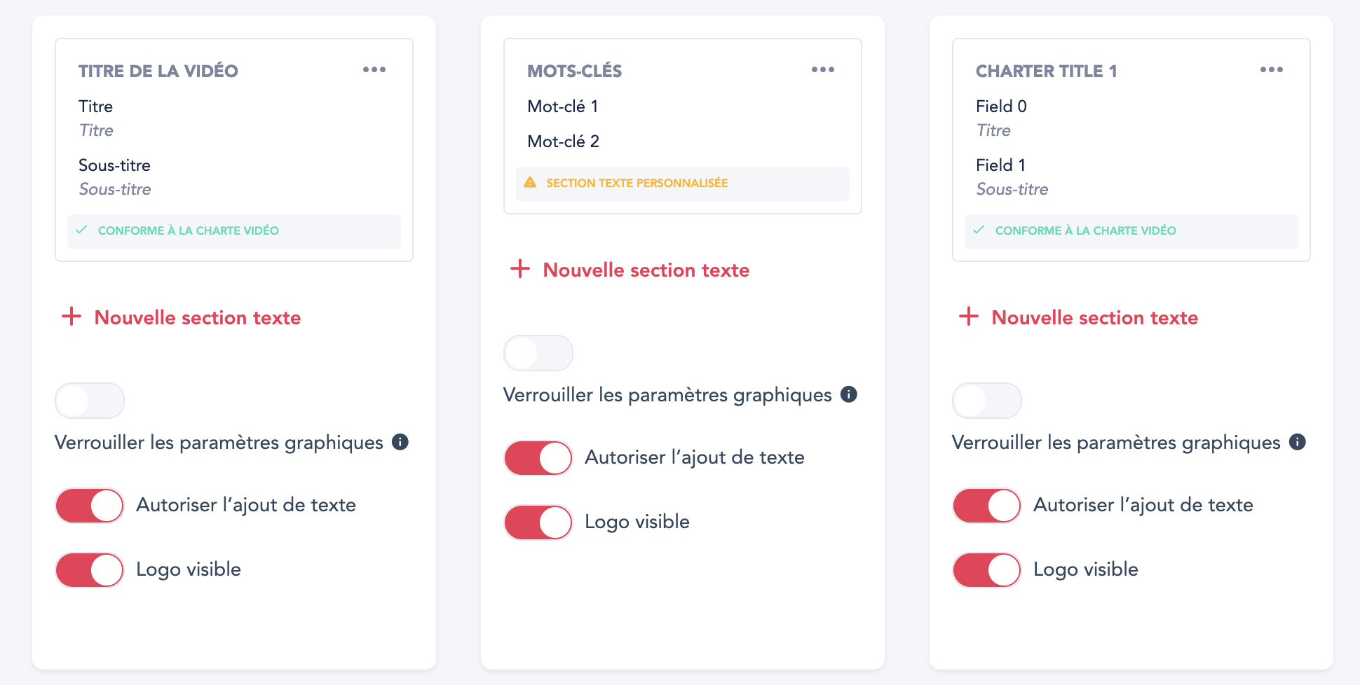Click the orange warning icon on Mots-clés
Image resolution: width=1360 pixels, height=685 pixels.
tap(530, 182)
